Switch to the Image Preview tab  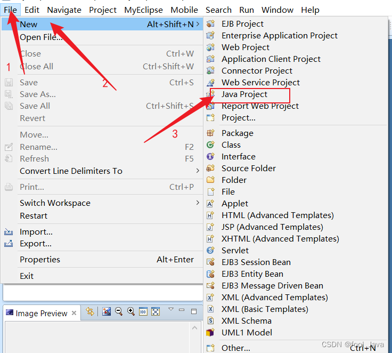(41, 313)
